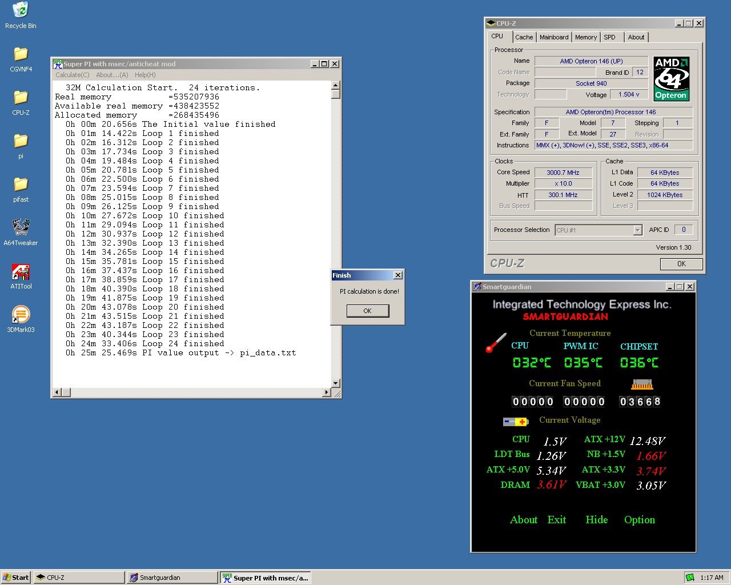Open the CPU-Z desktop folder
The height and width of the screenshot is (585, 731).
click(21, 103)
